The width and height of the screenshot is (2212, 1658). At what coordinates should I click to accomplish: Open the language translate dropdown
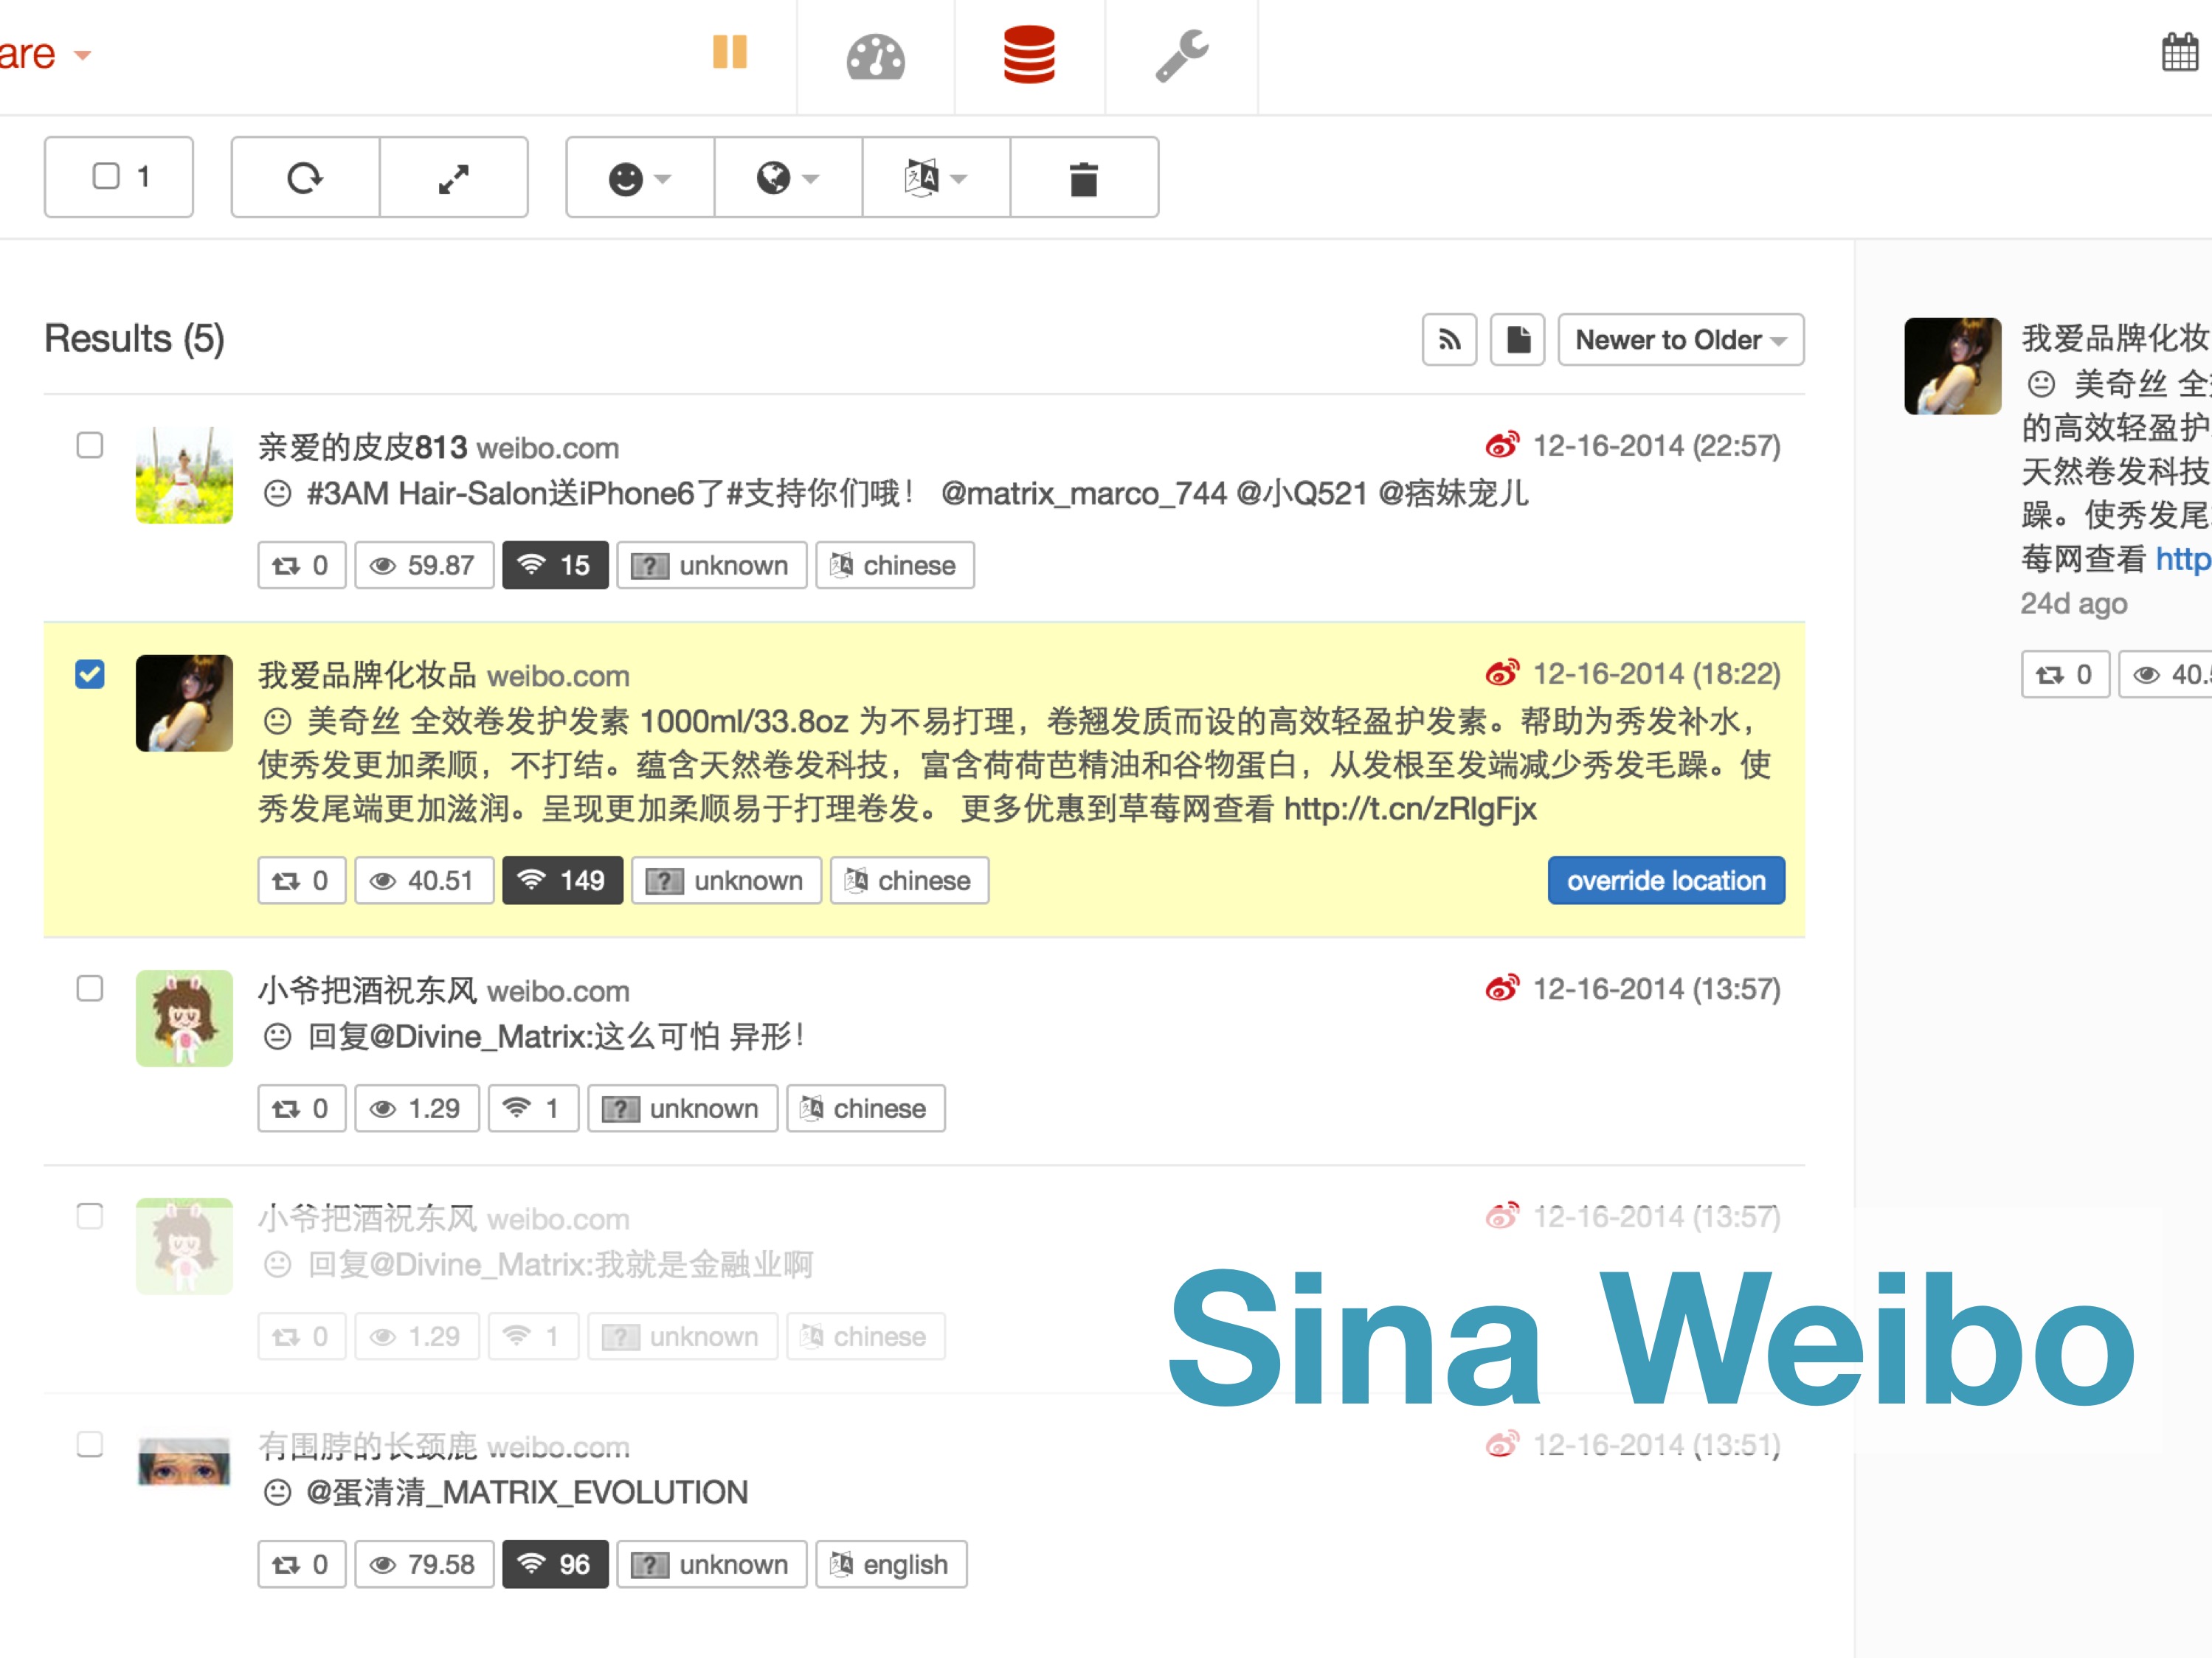click(x=935, y=178)
